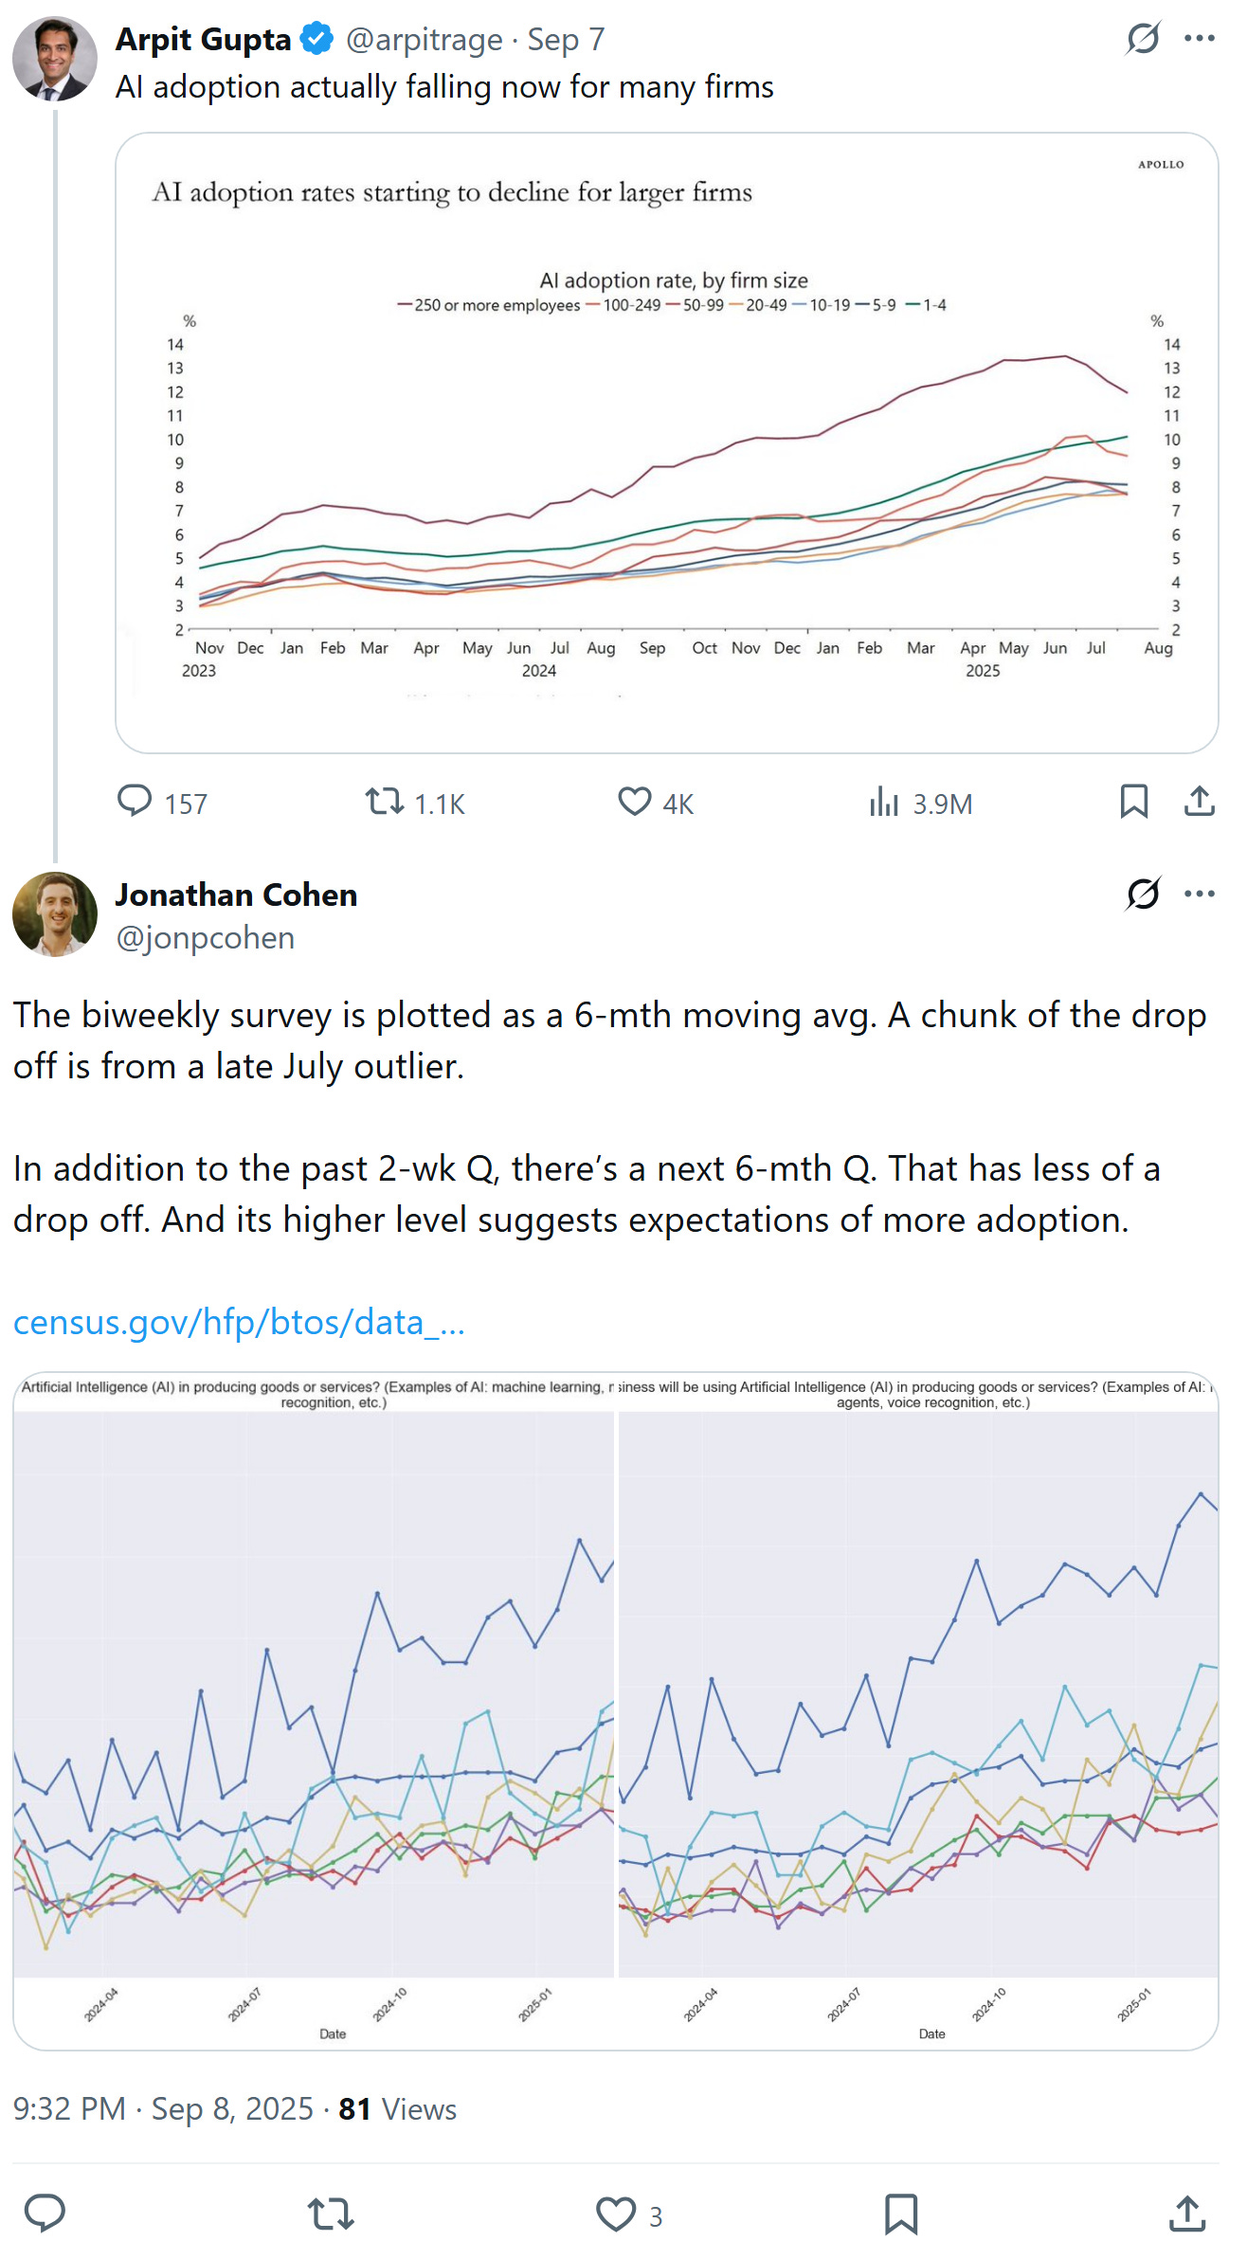Reply to Jonathan Cohen's post
This screenshot has width=1247, height=2259.
(x=45, y=2214)
